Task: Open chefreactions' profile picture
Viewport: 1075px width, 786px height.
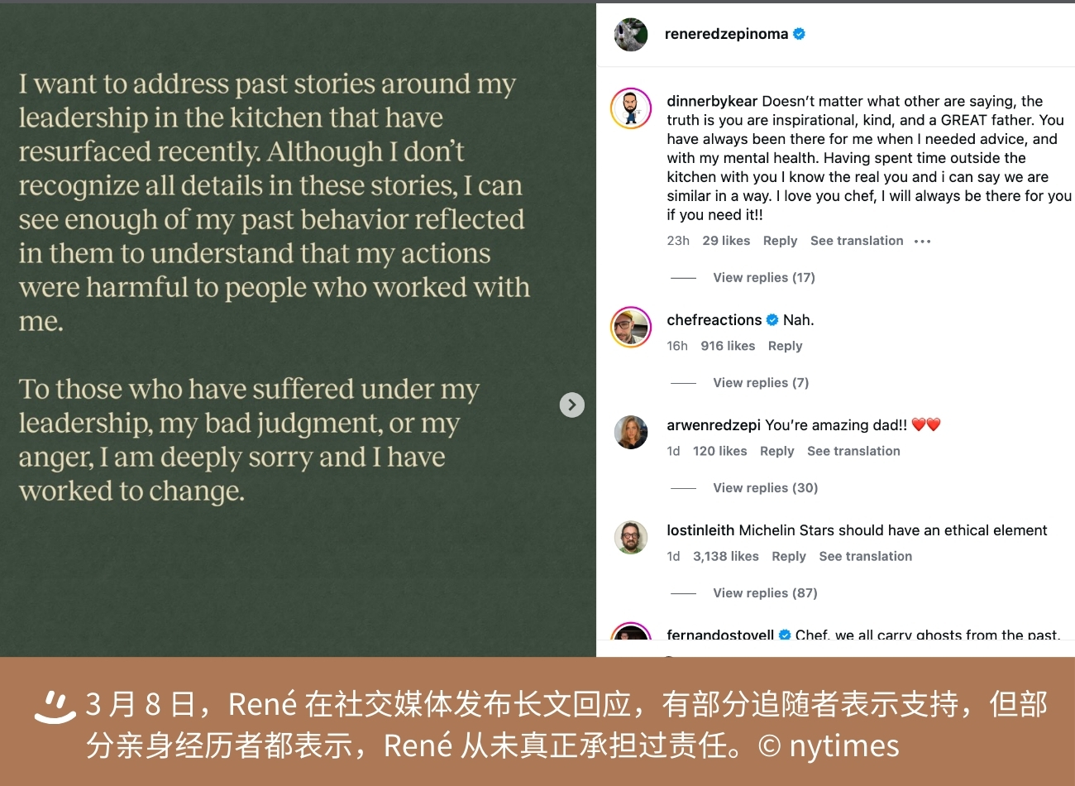Action: pyautogui.click(x=631, y=327)
